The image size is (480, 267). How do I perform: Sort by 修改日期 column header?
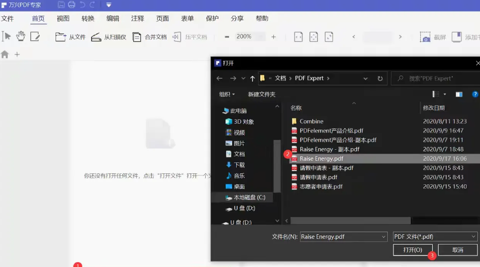[x=434, y=108]
